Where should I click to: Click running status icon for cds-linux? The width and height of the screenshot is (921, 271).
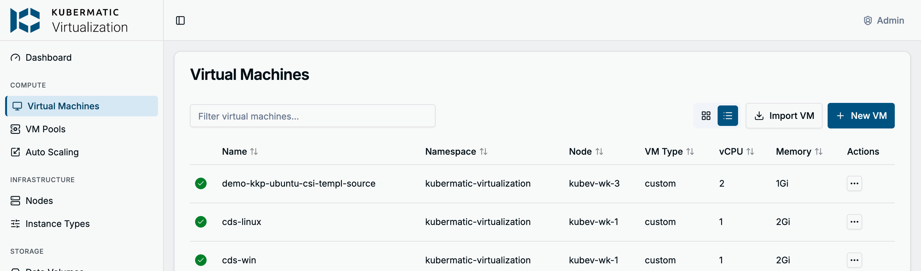[x=201, y=222]
